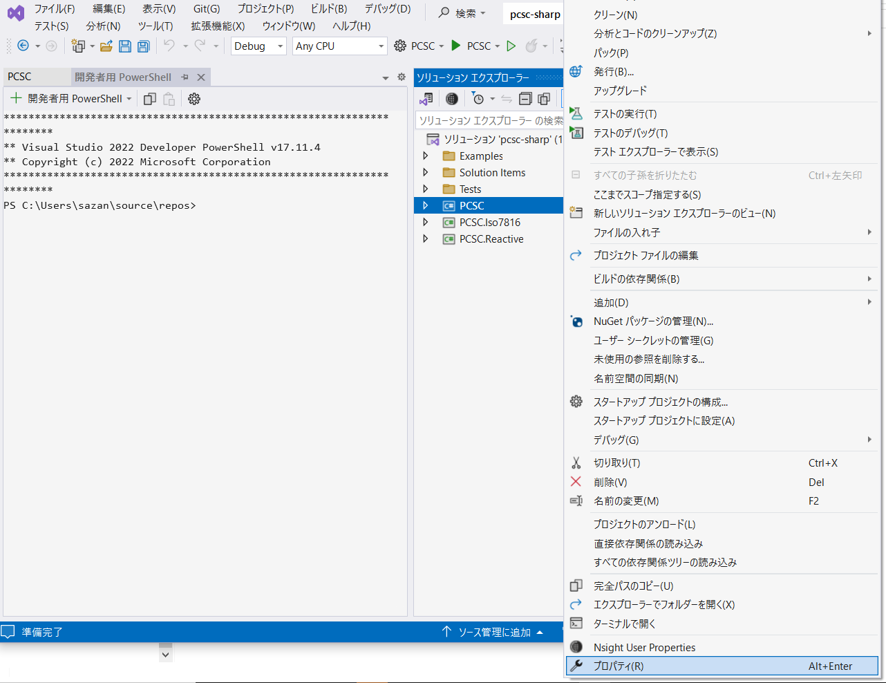Click the PCSC debug launch profile gear icon
Viewport: 886px width, 683px height.
[x=400, y=46]
